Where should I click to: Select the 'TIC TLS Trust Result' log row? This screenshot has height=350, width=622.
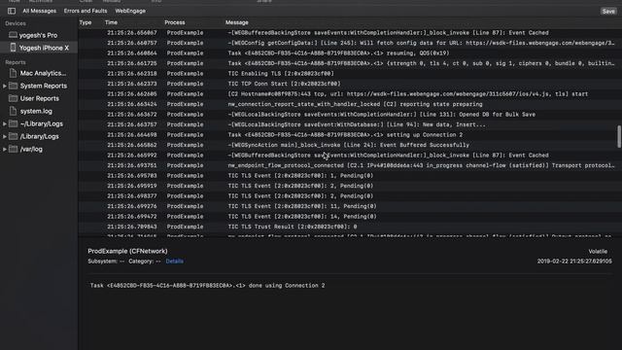pyautogui.click(x=347, y=227)
